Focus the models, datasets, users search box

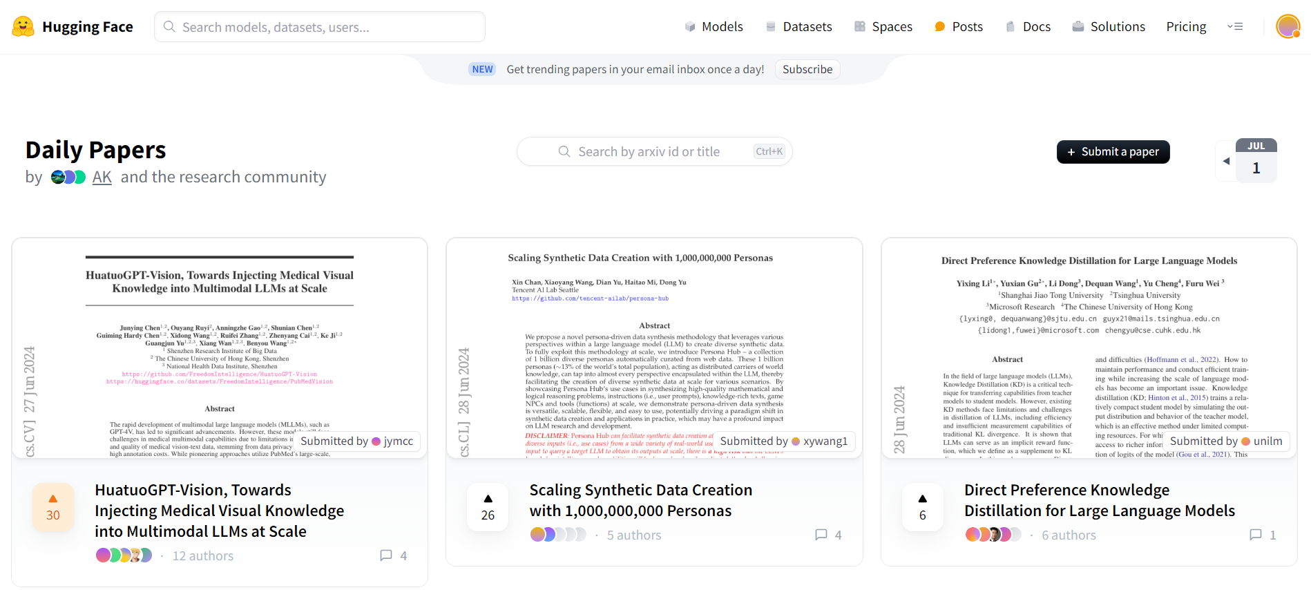coord(320,27)
